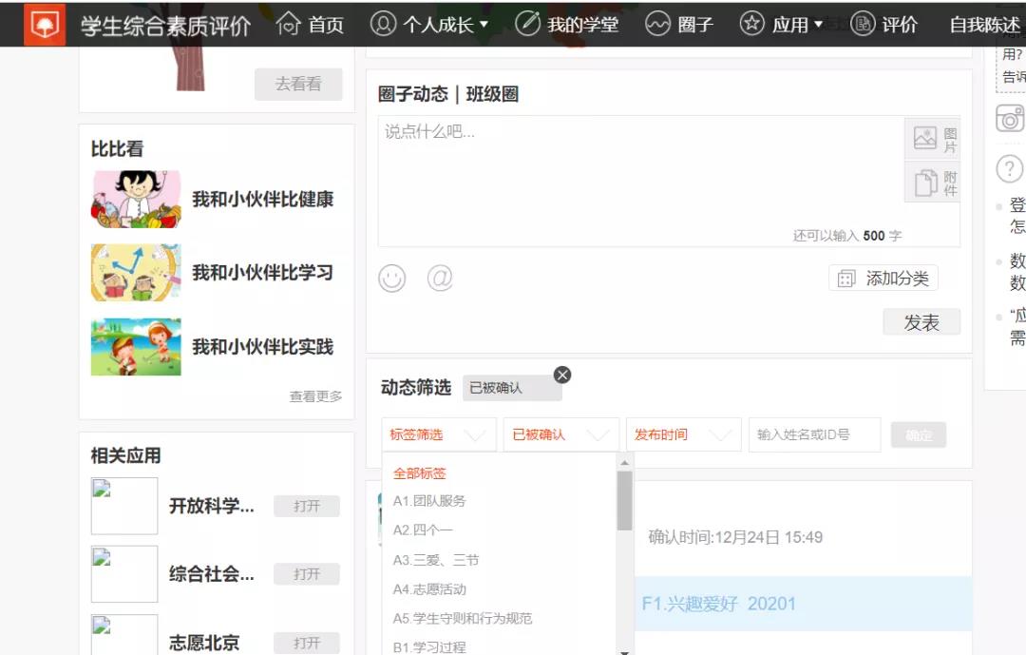Open the 个人成长 dropdown menu
This screenshot has width=1026, height=655.
pos(446,25)
